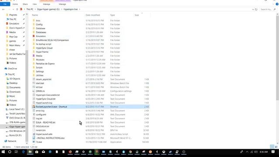Open the Mail app on taskbar
The width and height of the screenshot is (279, 157).
click(44, 152)
